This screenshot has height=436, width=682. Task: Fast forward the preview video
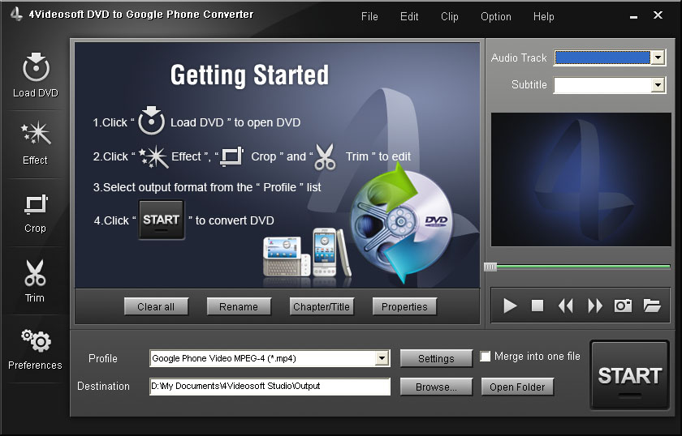(595, 306)
